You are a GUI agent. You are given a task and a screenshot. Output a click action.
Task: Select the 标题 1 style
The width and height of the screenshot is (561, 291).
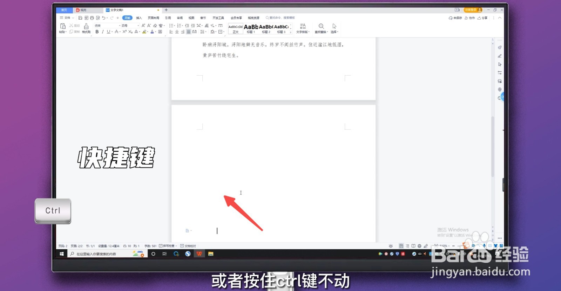pos(251,29)
